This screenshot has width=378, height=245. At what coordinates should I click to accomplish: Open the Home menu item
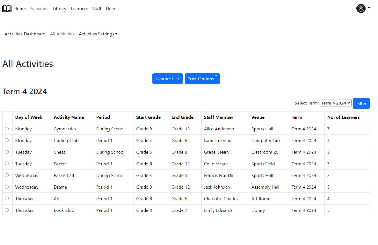coord(20,9)
